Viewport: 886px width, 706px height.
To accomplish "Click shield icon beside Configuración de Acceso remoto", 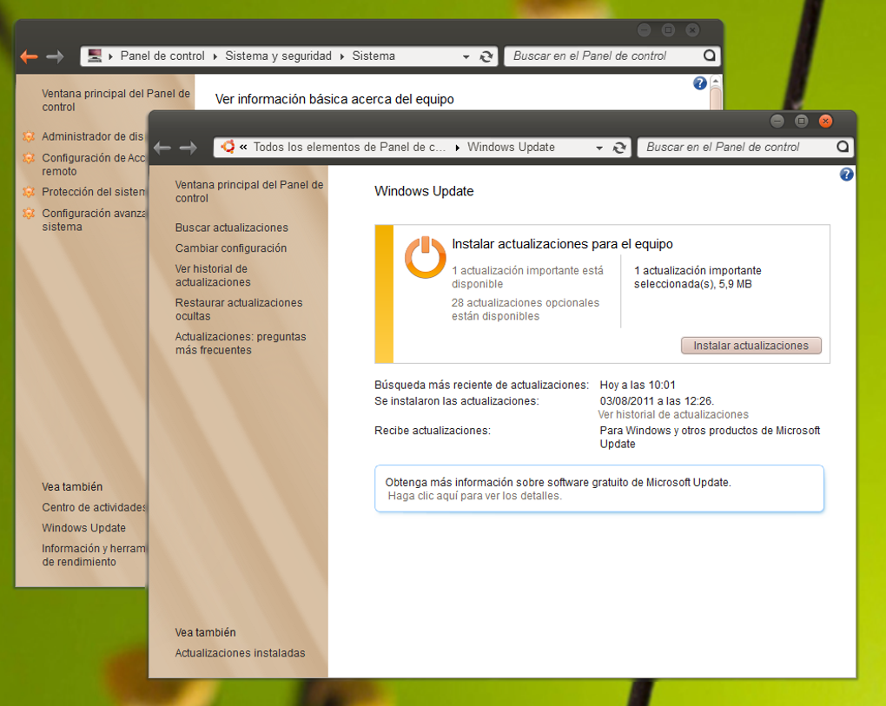I will [x=29, y=157].
